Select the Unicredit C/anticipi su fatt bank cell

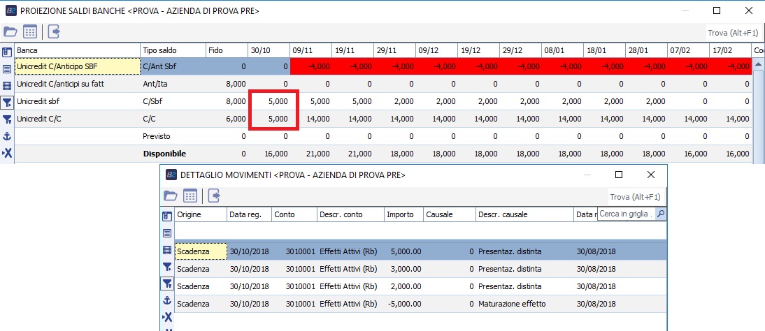[77, 84]
